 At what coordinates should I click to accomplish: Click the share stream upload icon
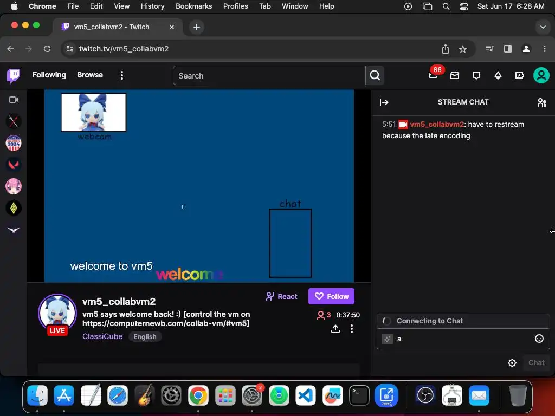(335, 329)
